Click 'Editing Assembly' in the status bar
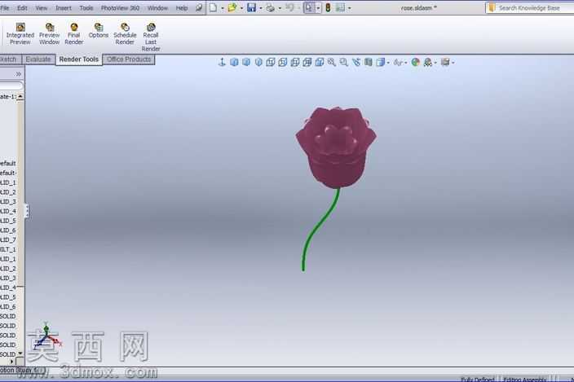Image resolution: width=574 pixels, height=382 pixels. 524,379
